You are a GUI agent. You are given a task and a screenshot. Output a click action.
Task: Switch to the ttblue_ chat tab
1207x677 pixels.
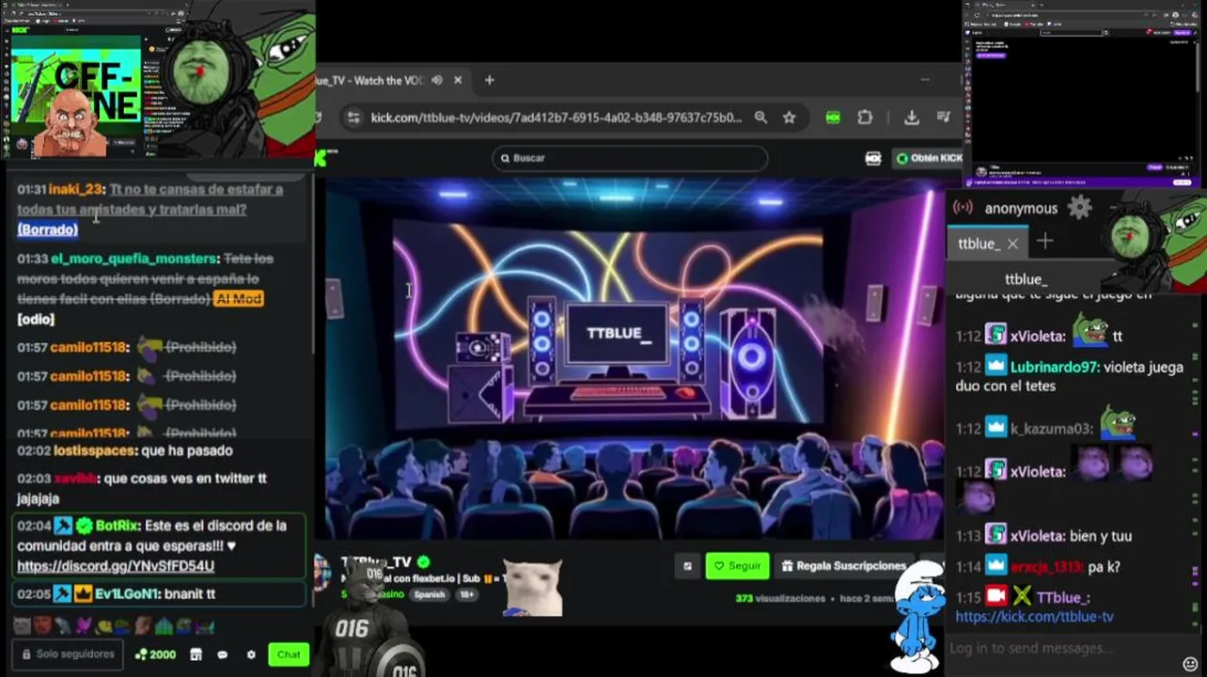point(978,244)
